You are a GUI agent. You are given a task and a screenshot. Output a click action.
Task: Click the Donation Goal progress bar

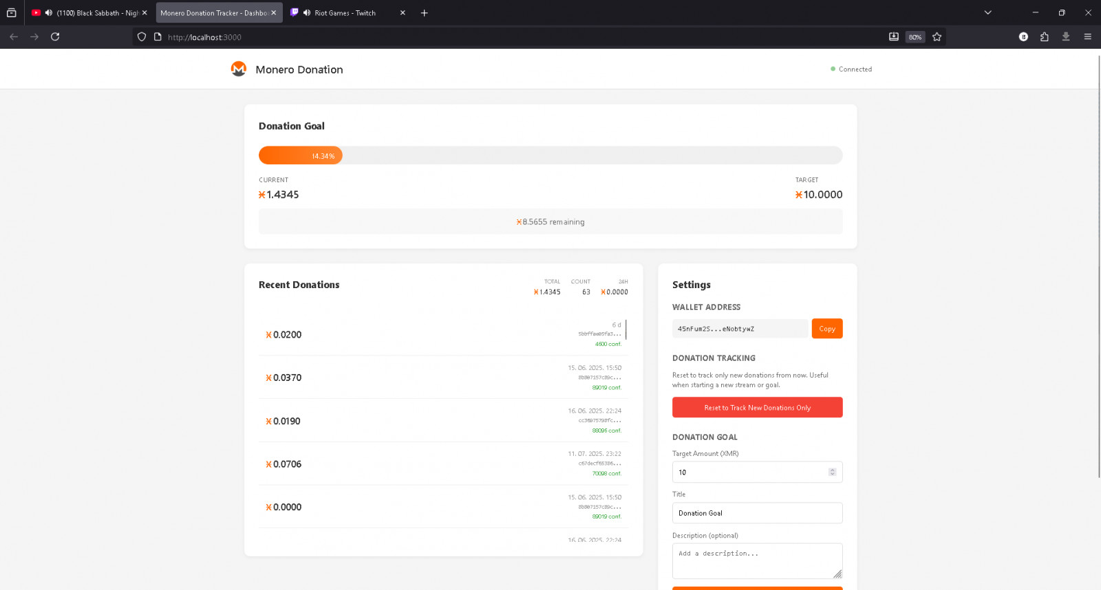tap(550, 155)
